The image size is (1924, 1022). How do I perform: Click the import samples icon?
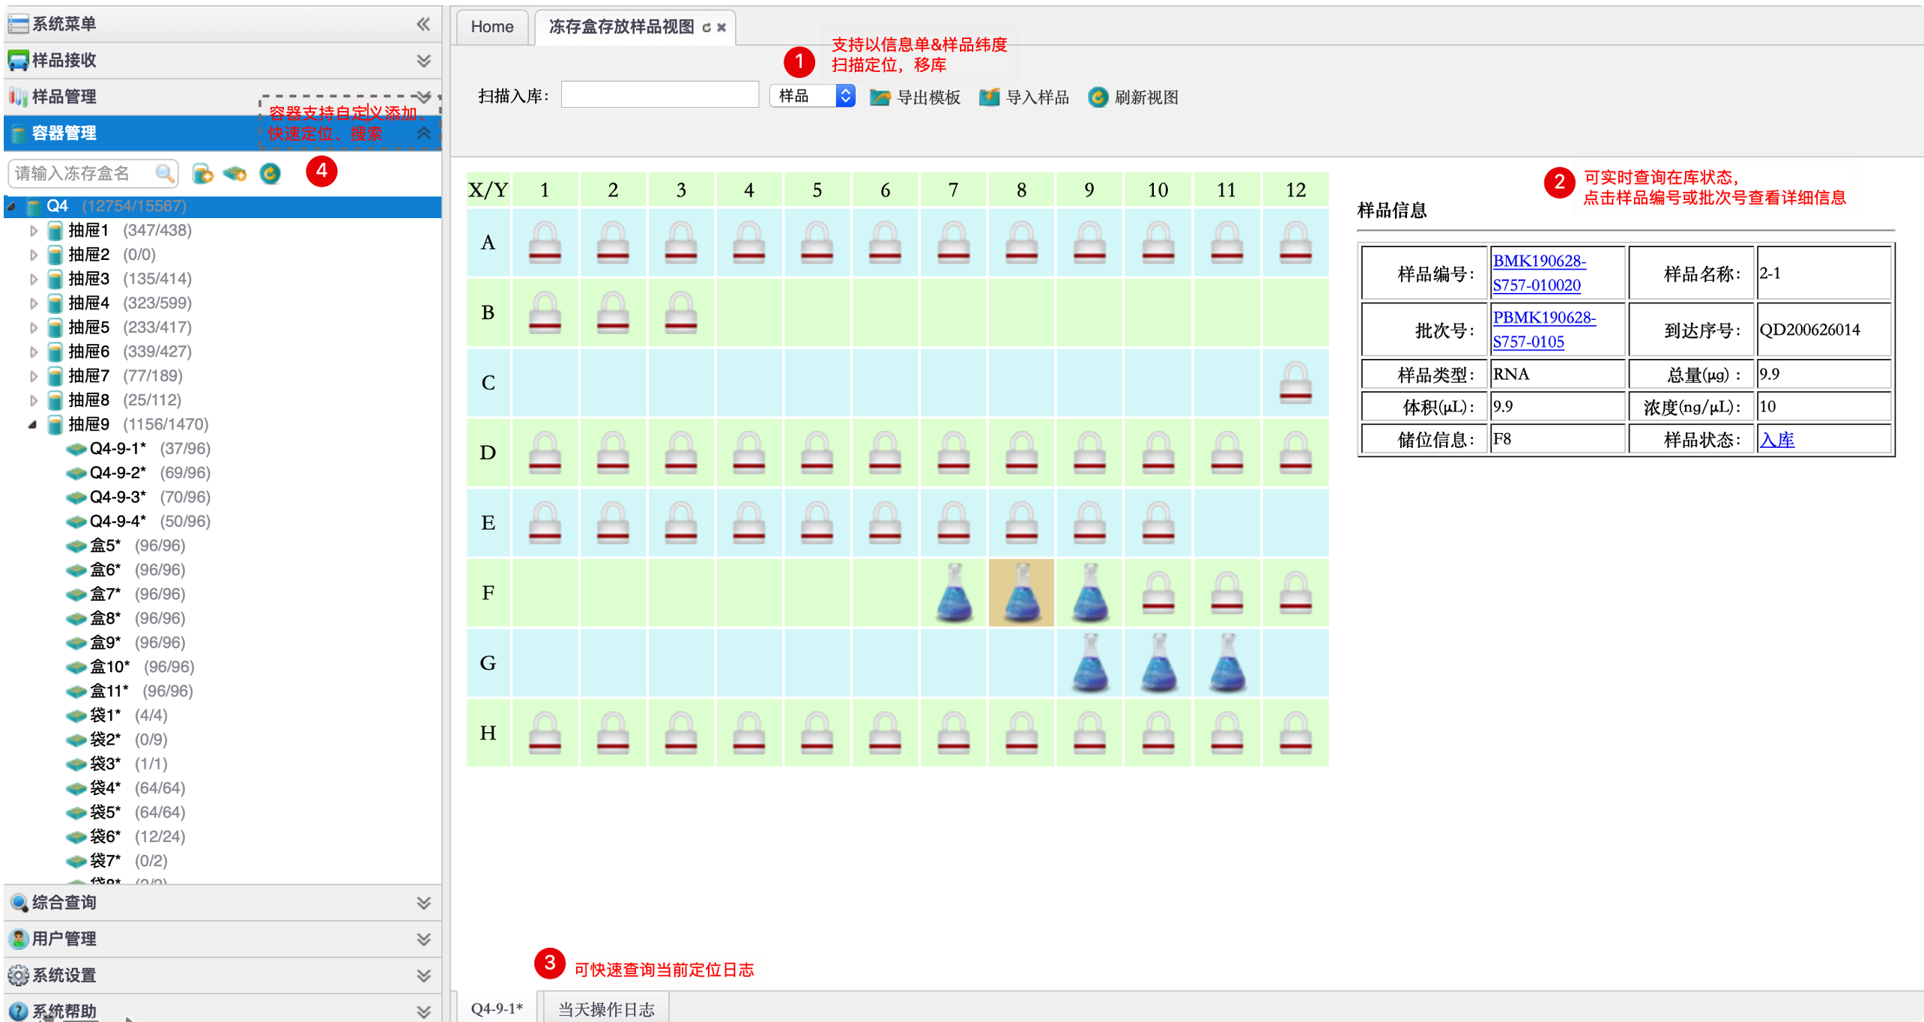pyautogui.click(x=989, y=97)
